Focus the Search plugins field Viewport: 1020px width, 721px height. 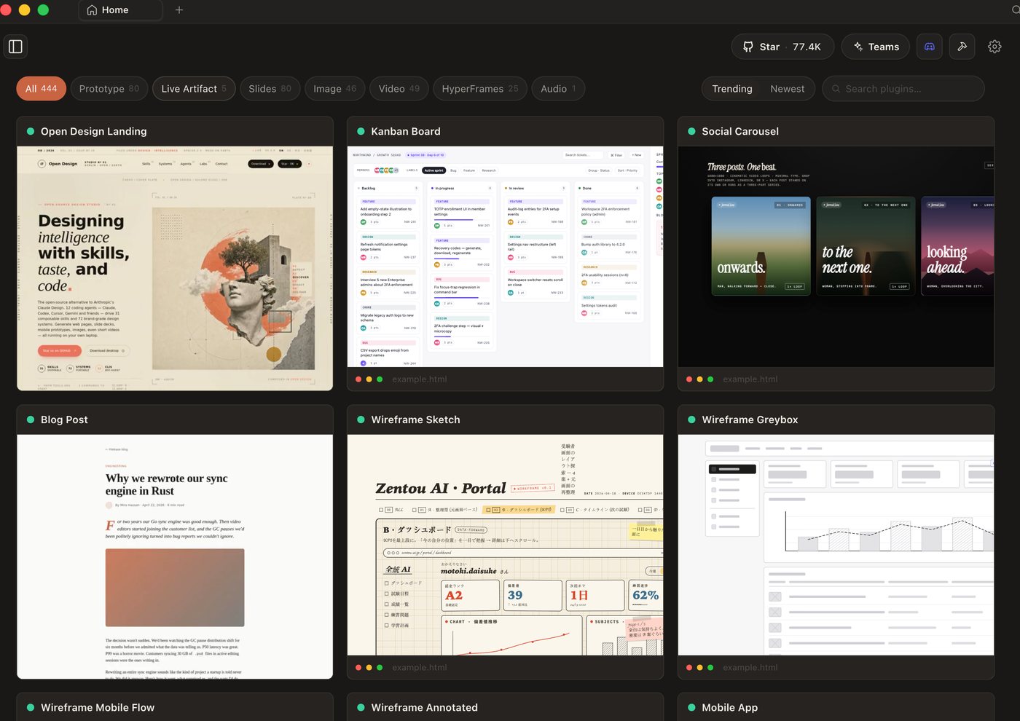tap(903, 89)
